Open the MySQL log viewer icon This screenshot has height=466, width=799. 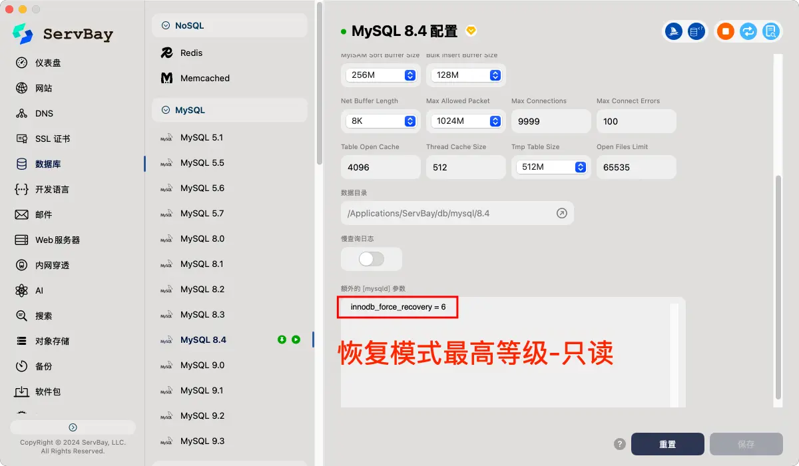tap(770, 31)
